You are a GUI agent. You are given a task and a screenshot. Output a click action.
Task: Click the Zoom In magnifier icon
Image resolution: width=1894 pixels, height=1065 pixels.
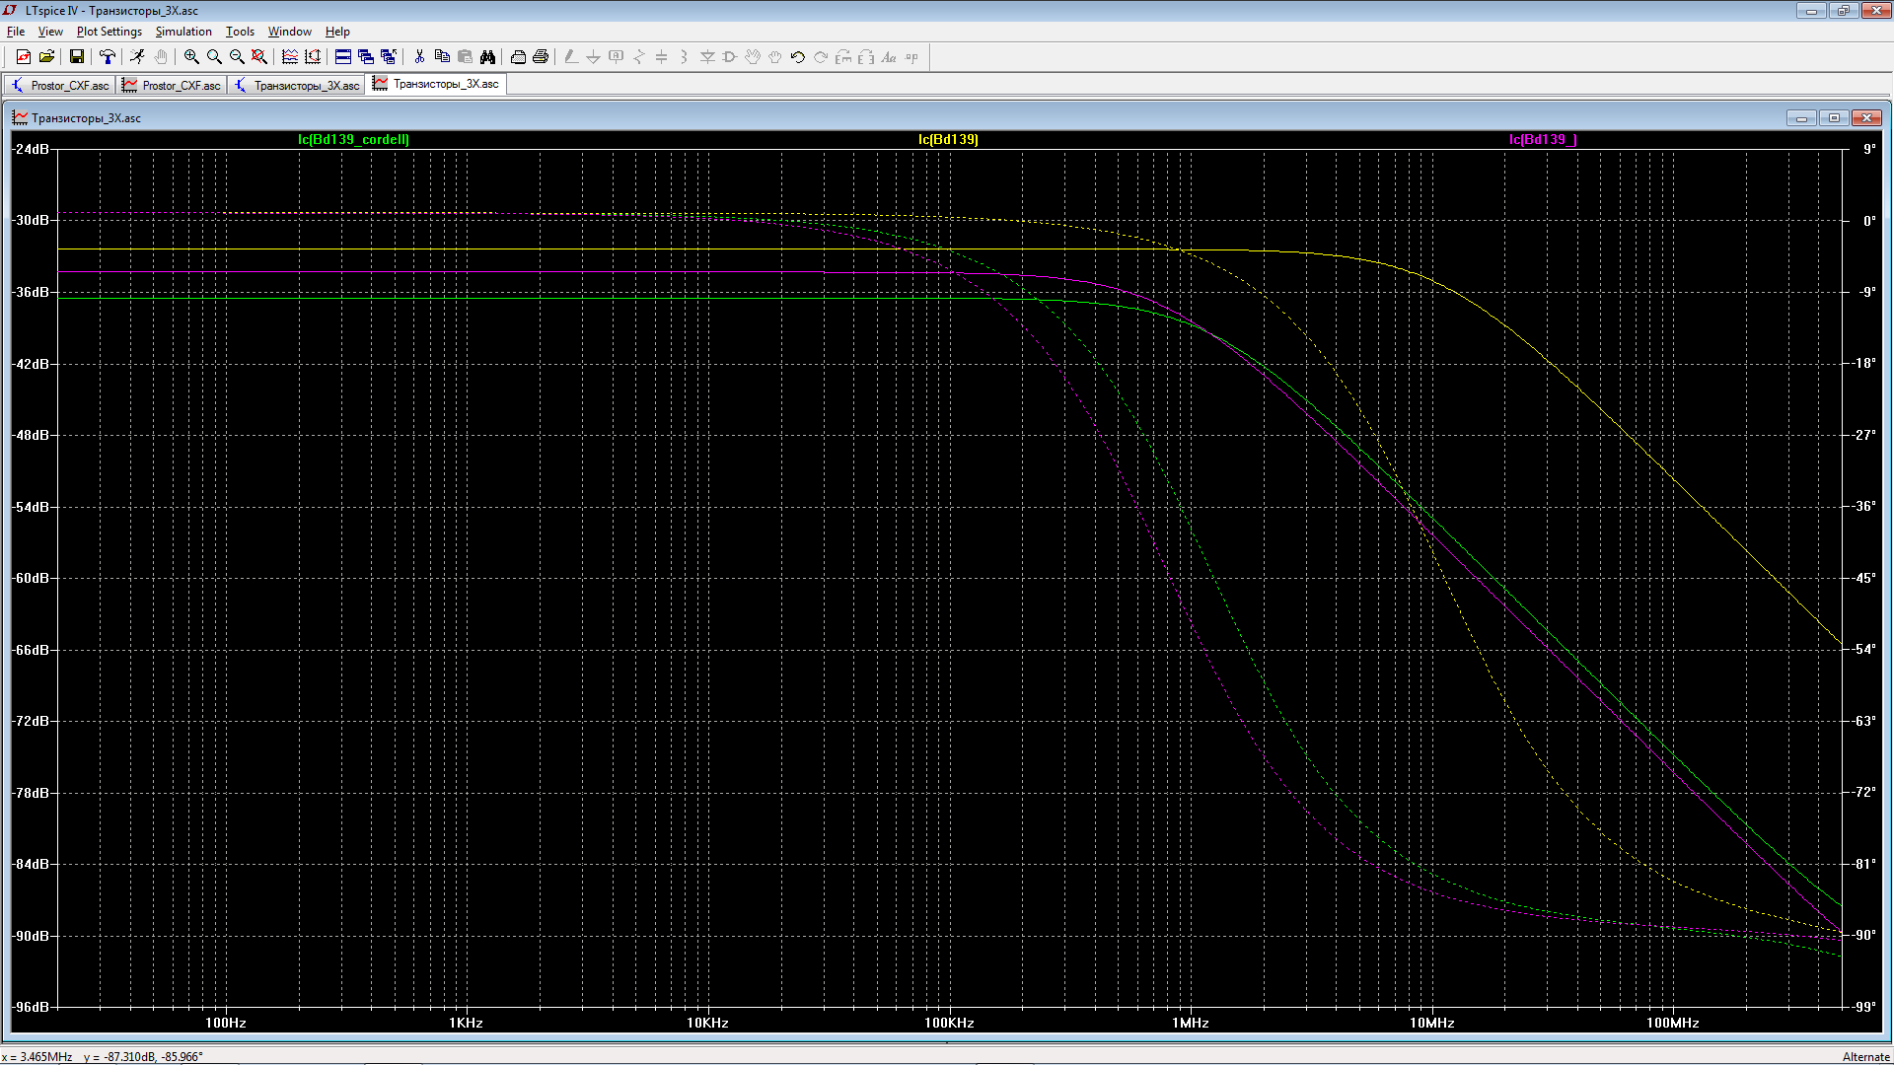(x=191, y=57)
